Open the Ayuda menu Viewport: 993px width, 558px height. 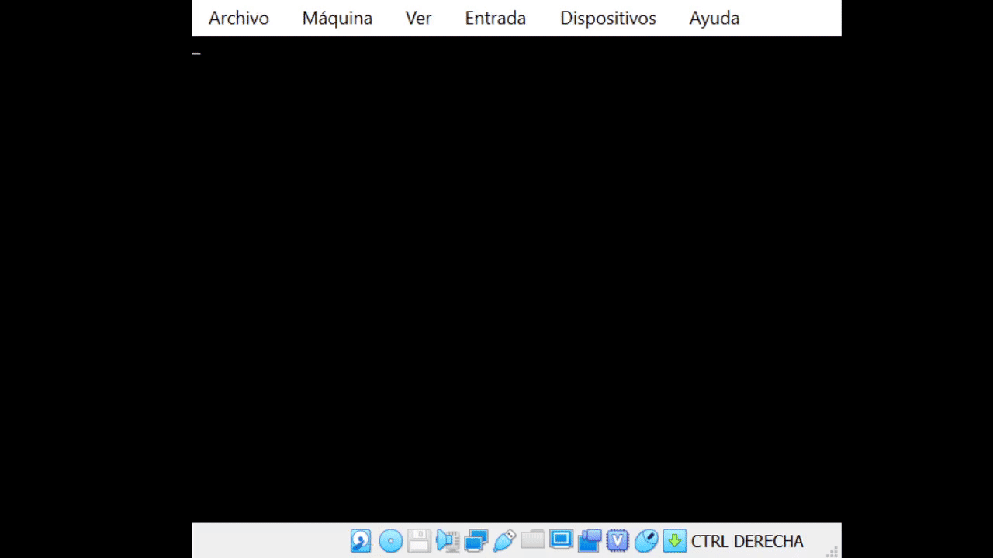coord(714,19)
